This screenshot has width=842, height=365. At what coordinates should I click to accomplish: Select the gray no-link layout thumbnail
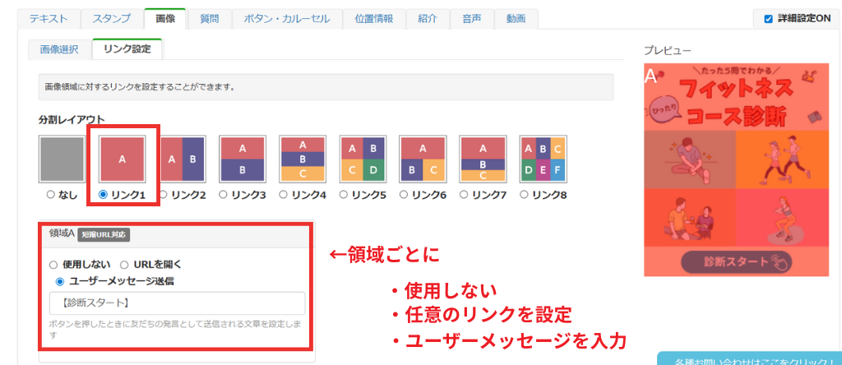pos(62,159)
